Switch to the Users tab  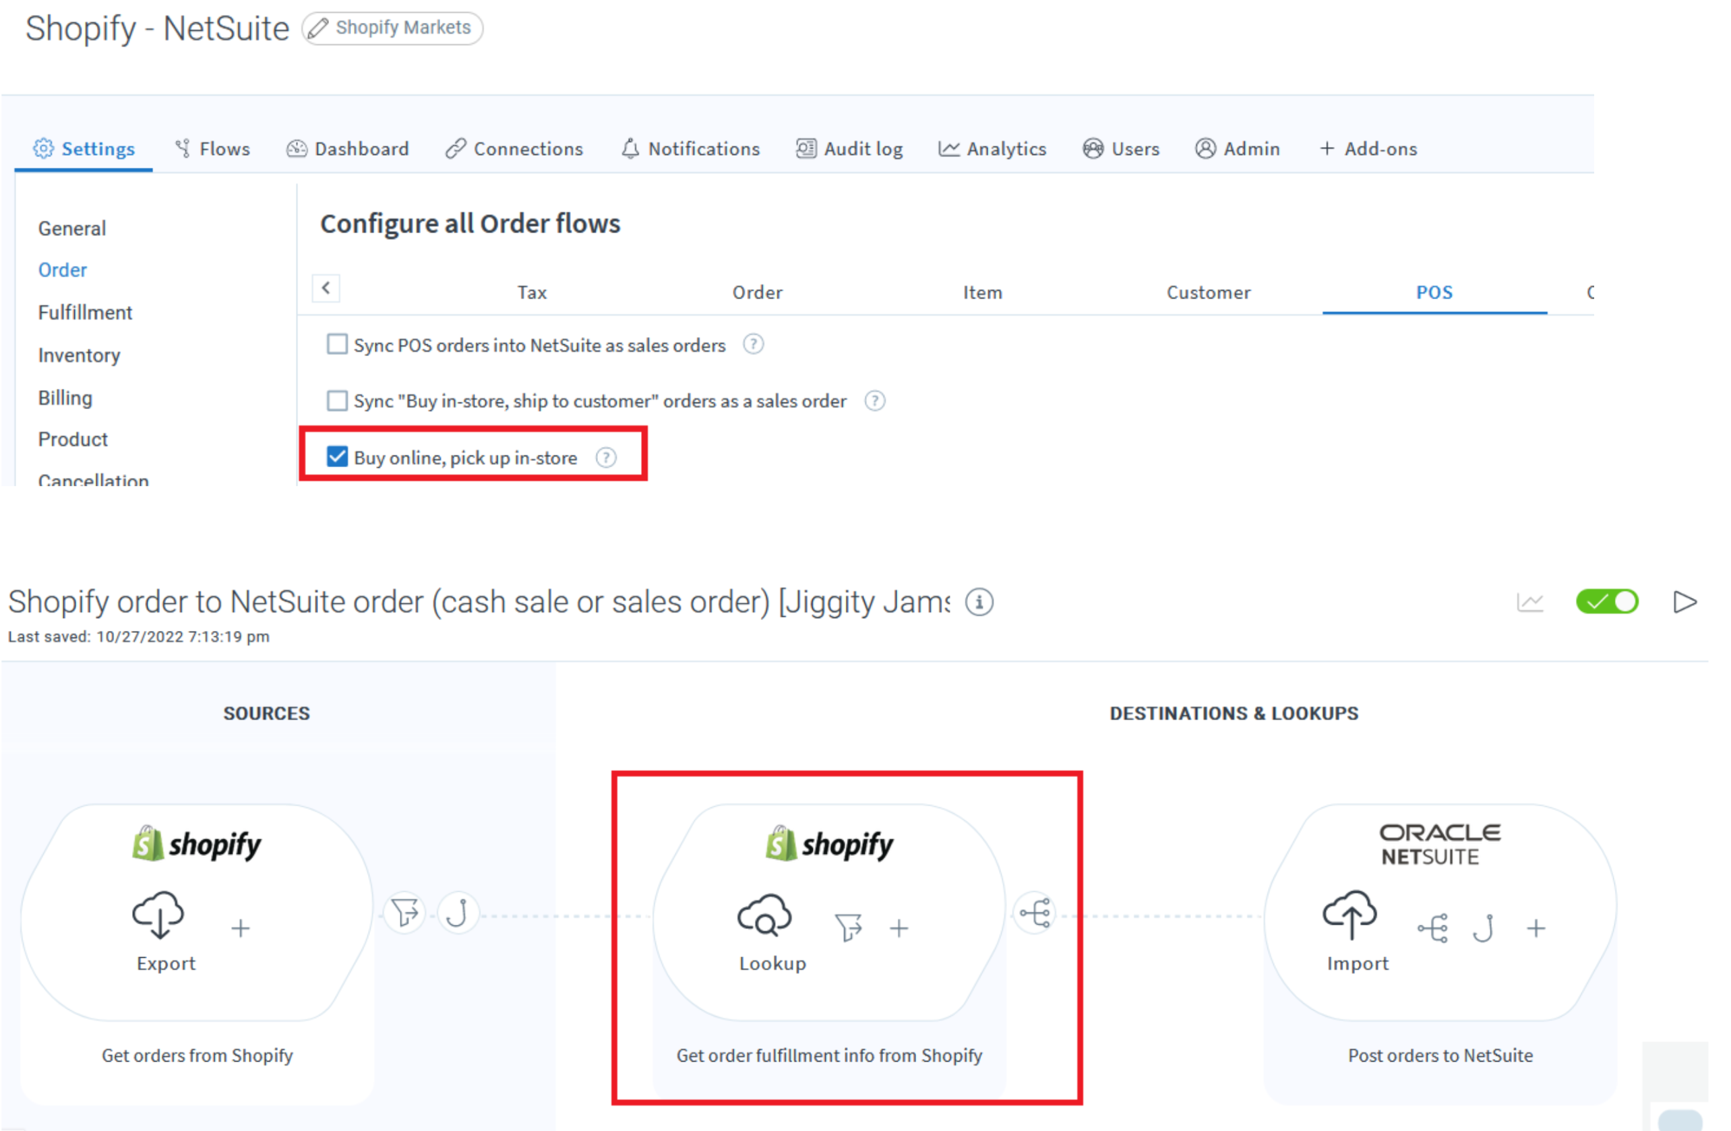tap(1121, 149)
